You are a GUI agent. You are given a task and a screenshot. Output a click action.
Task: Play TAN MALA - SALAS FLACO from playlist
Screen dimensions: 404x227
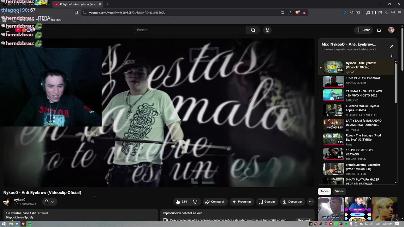point(356,96)
